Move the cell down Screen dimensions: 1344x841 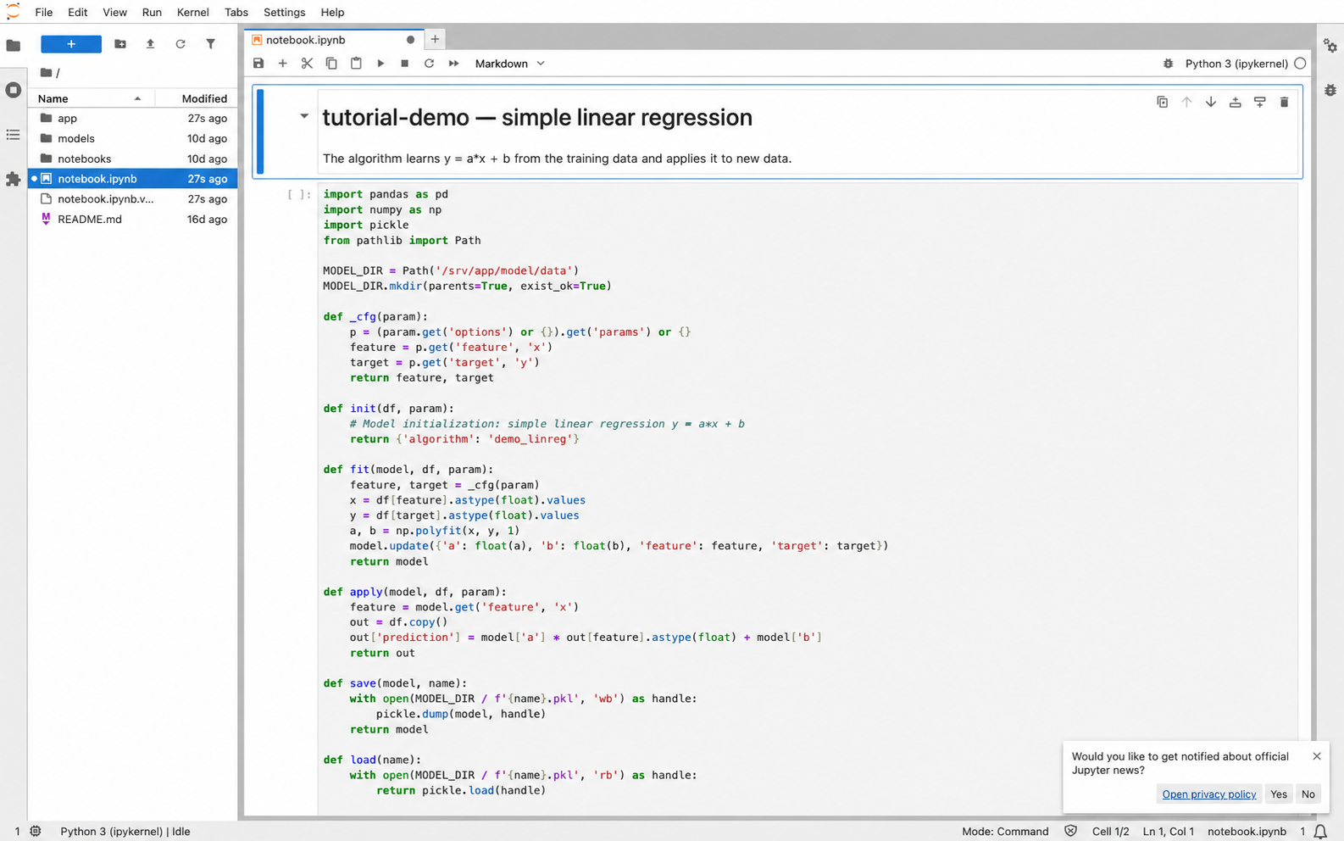pos(1211,102)
